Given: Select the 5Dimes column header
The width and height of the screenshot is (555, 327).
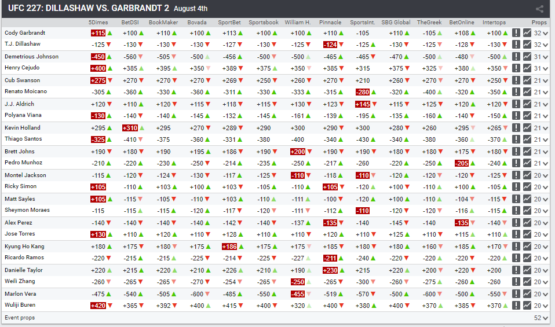Looking at the screenshot, I should 98,22.
